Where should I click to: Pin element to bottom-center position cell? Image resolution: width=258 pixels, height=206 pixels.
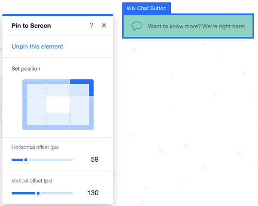58,121
